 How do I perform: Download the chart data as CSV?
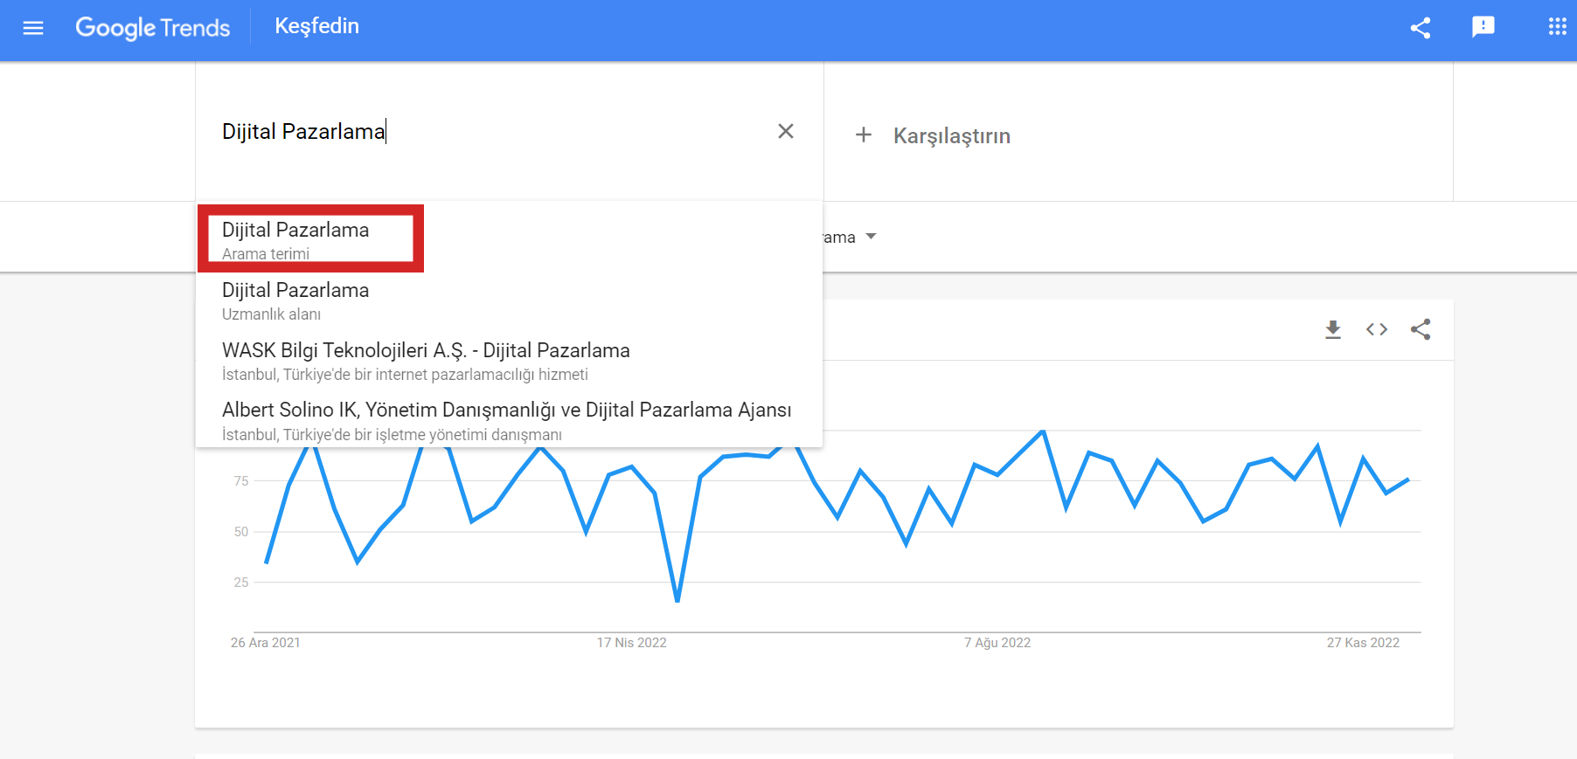click(1333, 329)
